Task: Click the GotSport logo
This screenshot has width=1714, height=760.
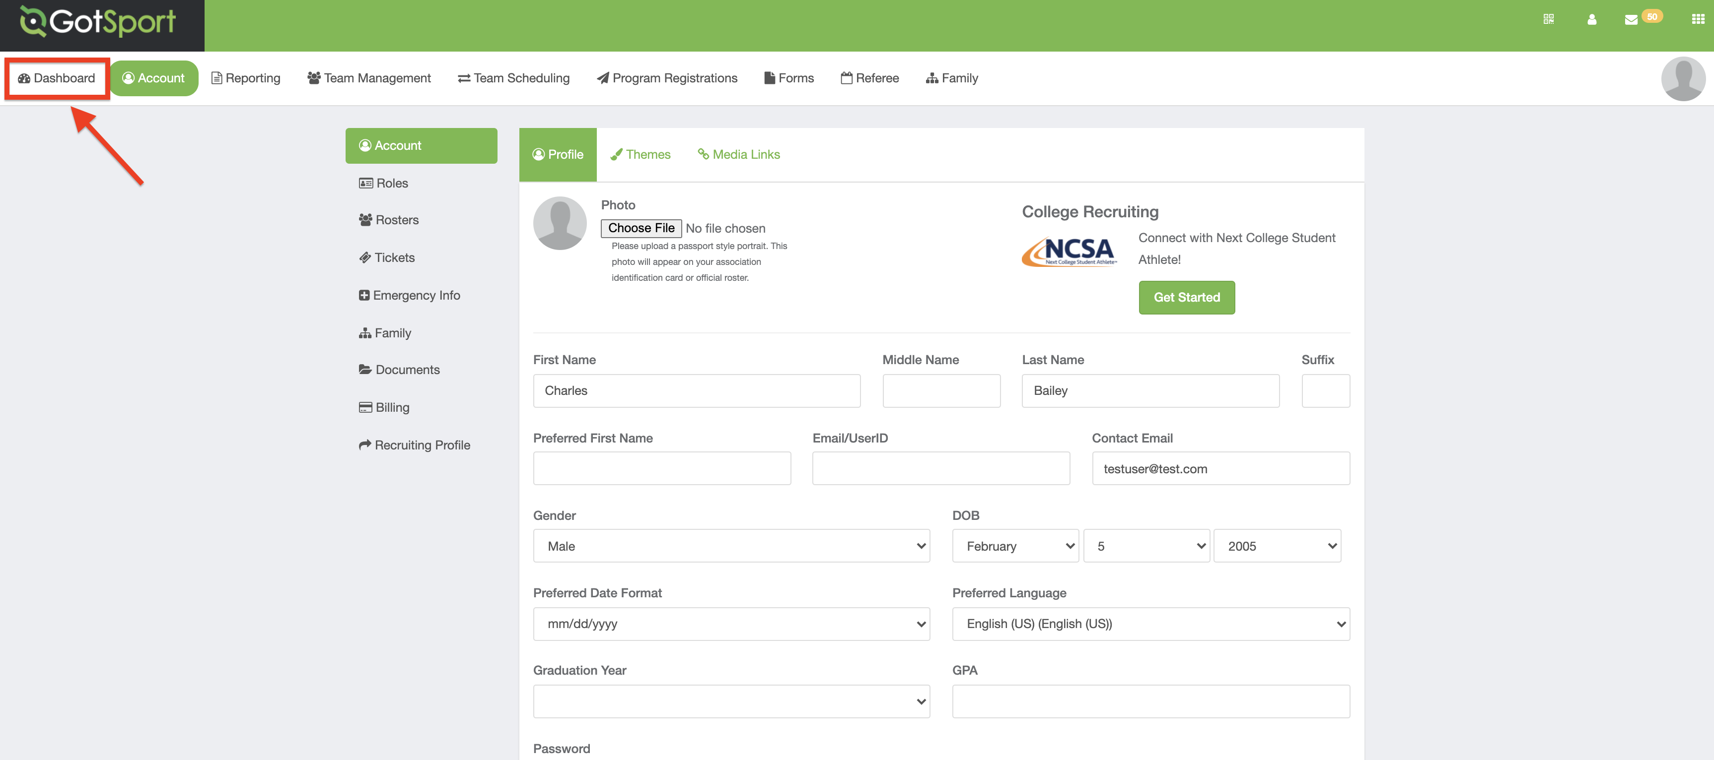Action: tap(98, 22)
